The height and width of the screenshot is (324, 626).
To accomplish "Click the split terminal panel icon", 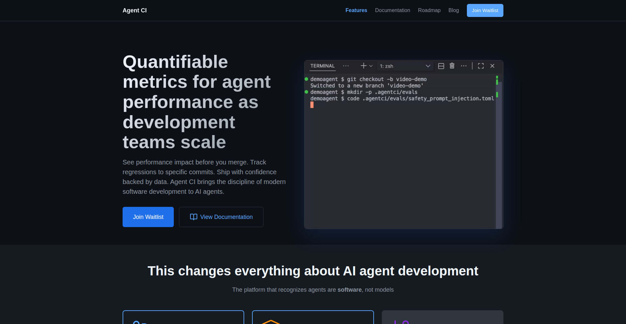I will (441, 66).
